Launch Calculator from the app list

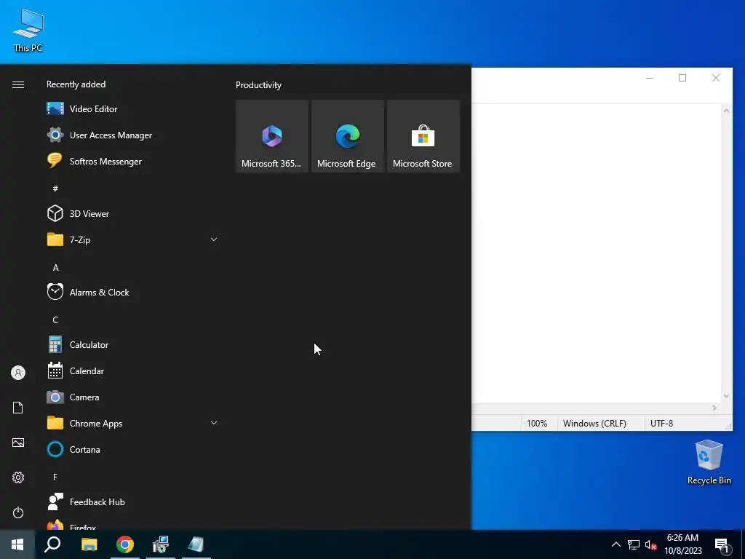[132, 344]
